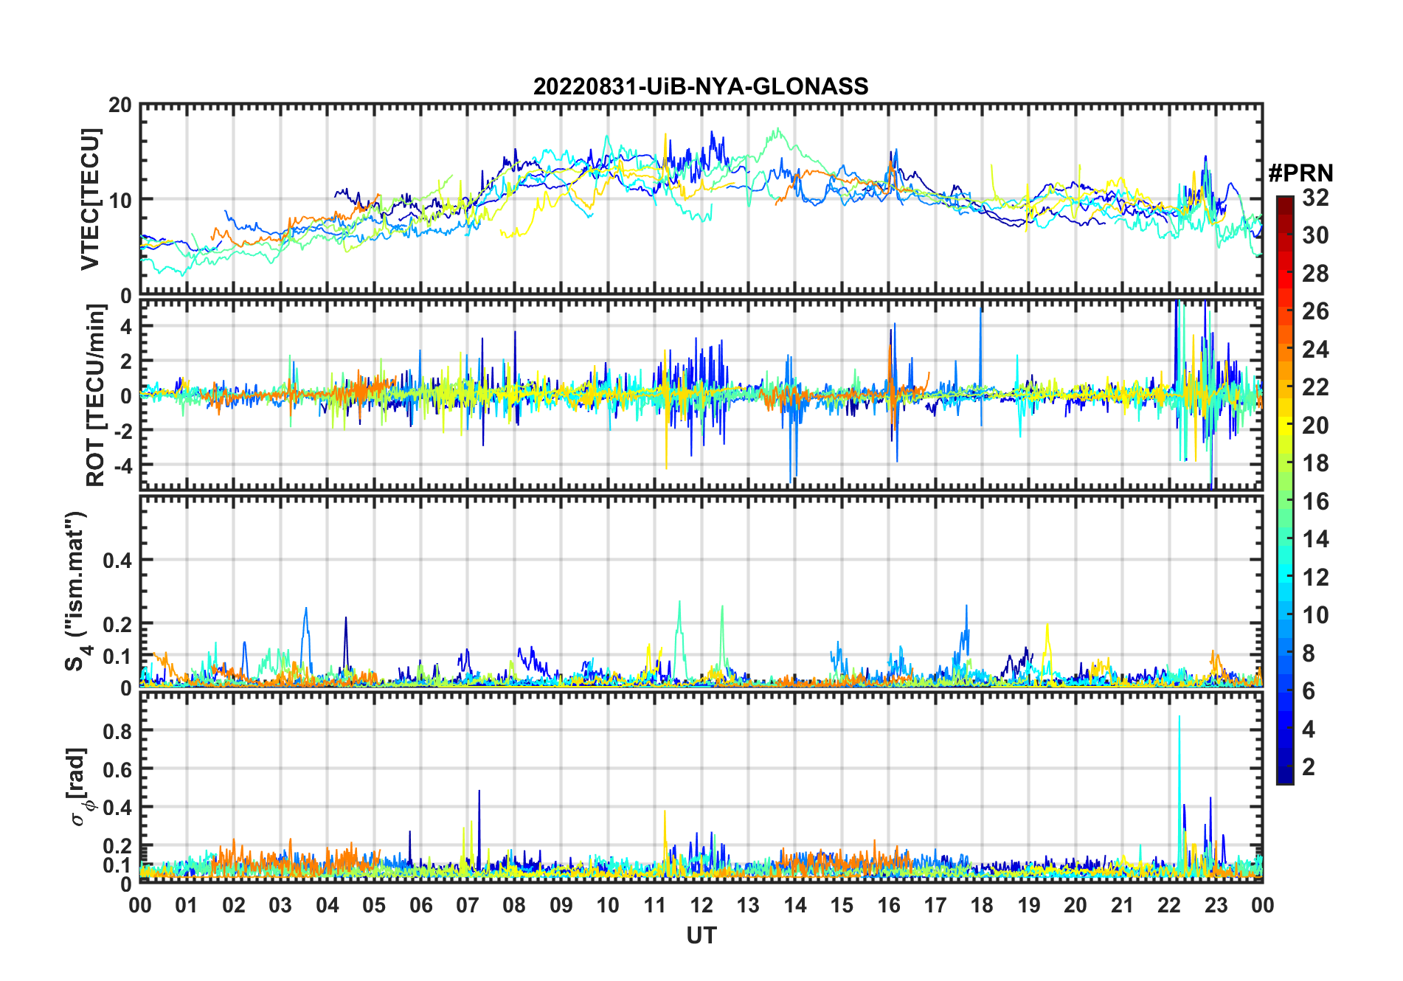Click the 05 hour tick on UT axis
Viewport: 1403px width, 981px height.
pos(374,906)
